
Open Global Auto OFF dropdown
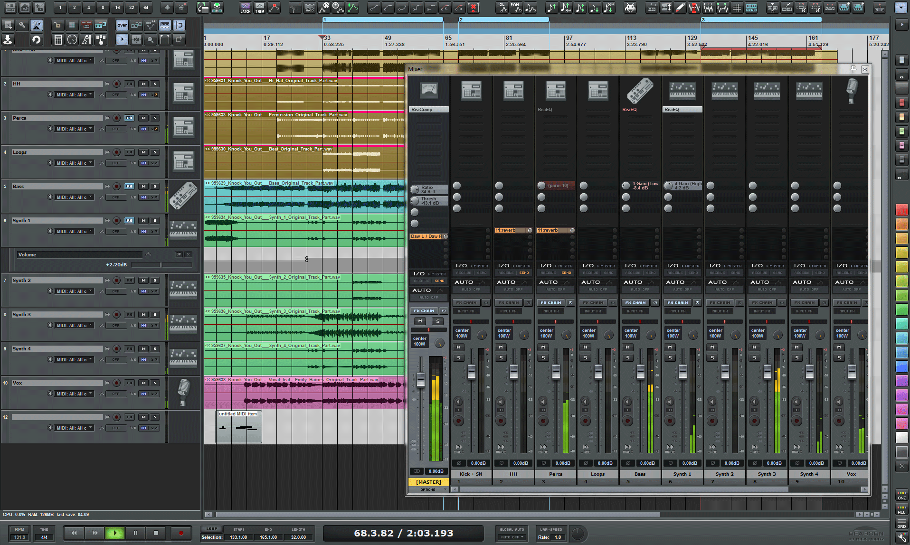tap(512, 537)
